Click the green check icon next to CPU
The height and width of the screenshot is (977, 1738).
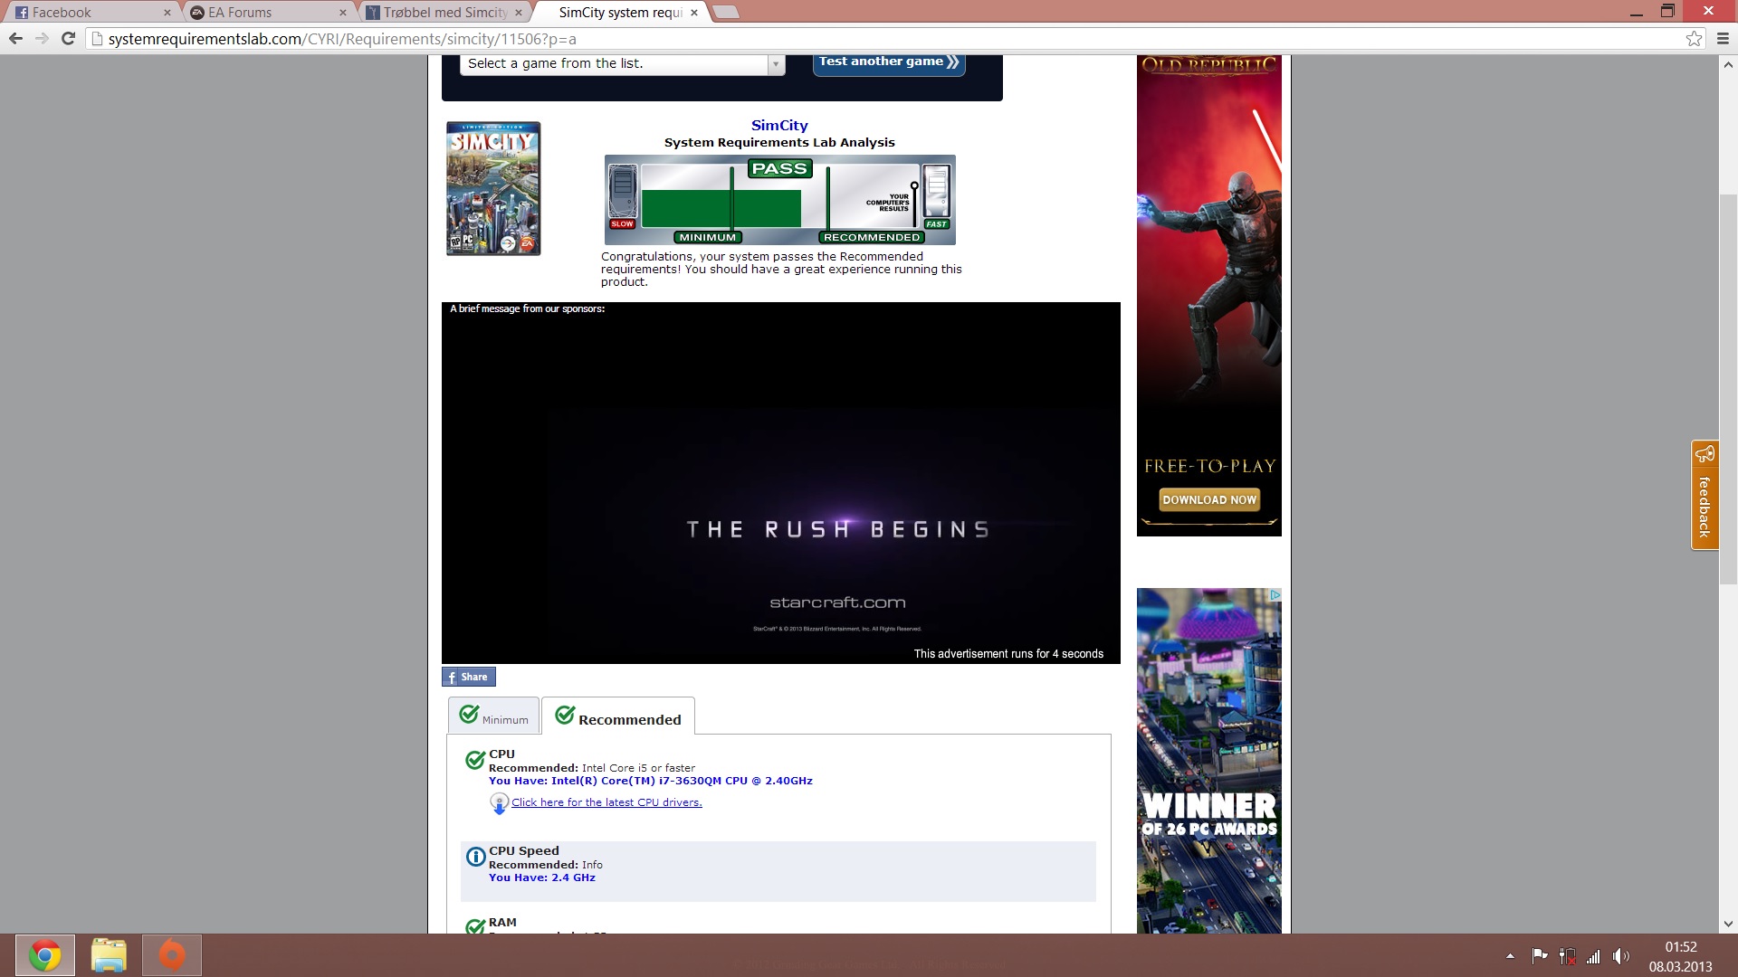click(x=475, y=760)
